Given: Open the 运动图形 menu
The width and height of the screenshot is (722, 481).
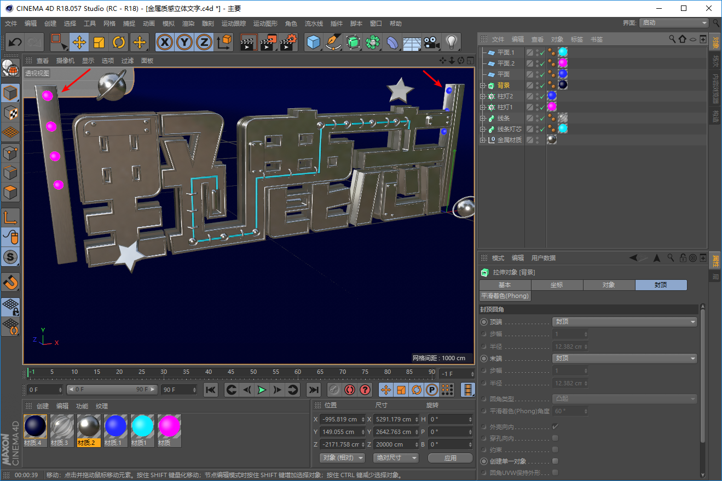Looking at the screenshot, I should [265, 24].
